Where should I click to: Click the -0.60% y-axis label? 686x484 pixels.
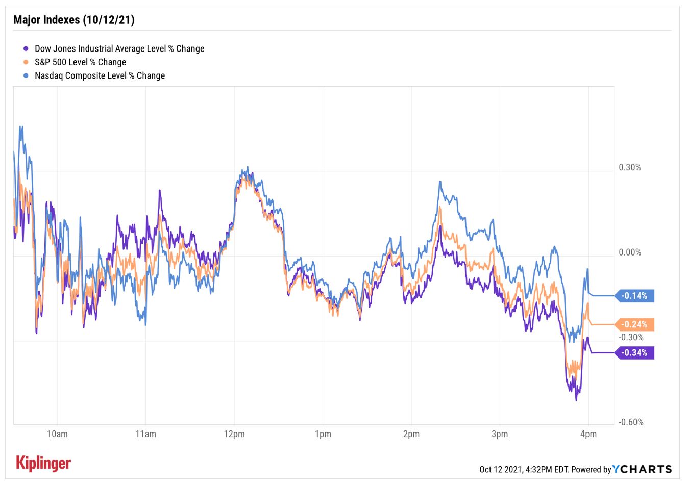click(631, 422)
